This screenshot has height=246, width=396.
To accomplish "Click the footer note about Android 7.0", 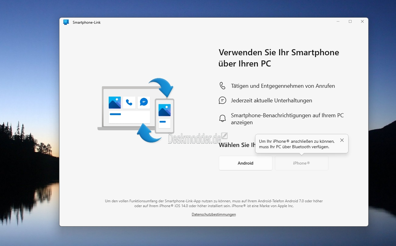I will pos(214,203).
